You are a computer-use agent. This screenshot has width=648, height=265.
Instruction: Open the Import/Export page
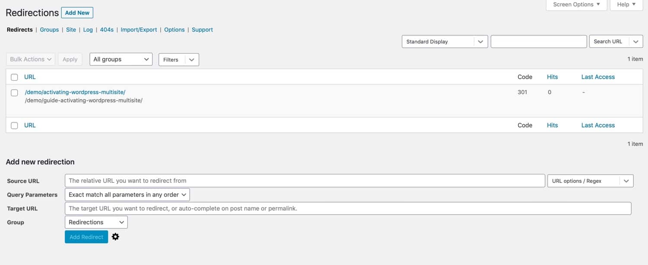(139, 29)
